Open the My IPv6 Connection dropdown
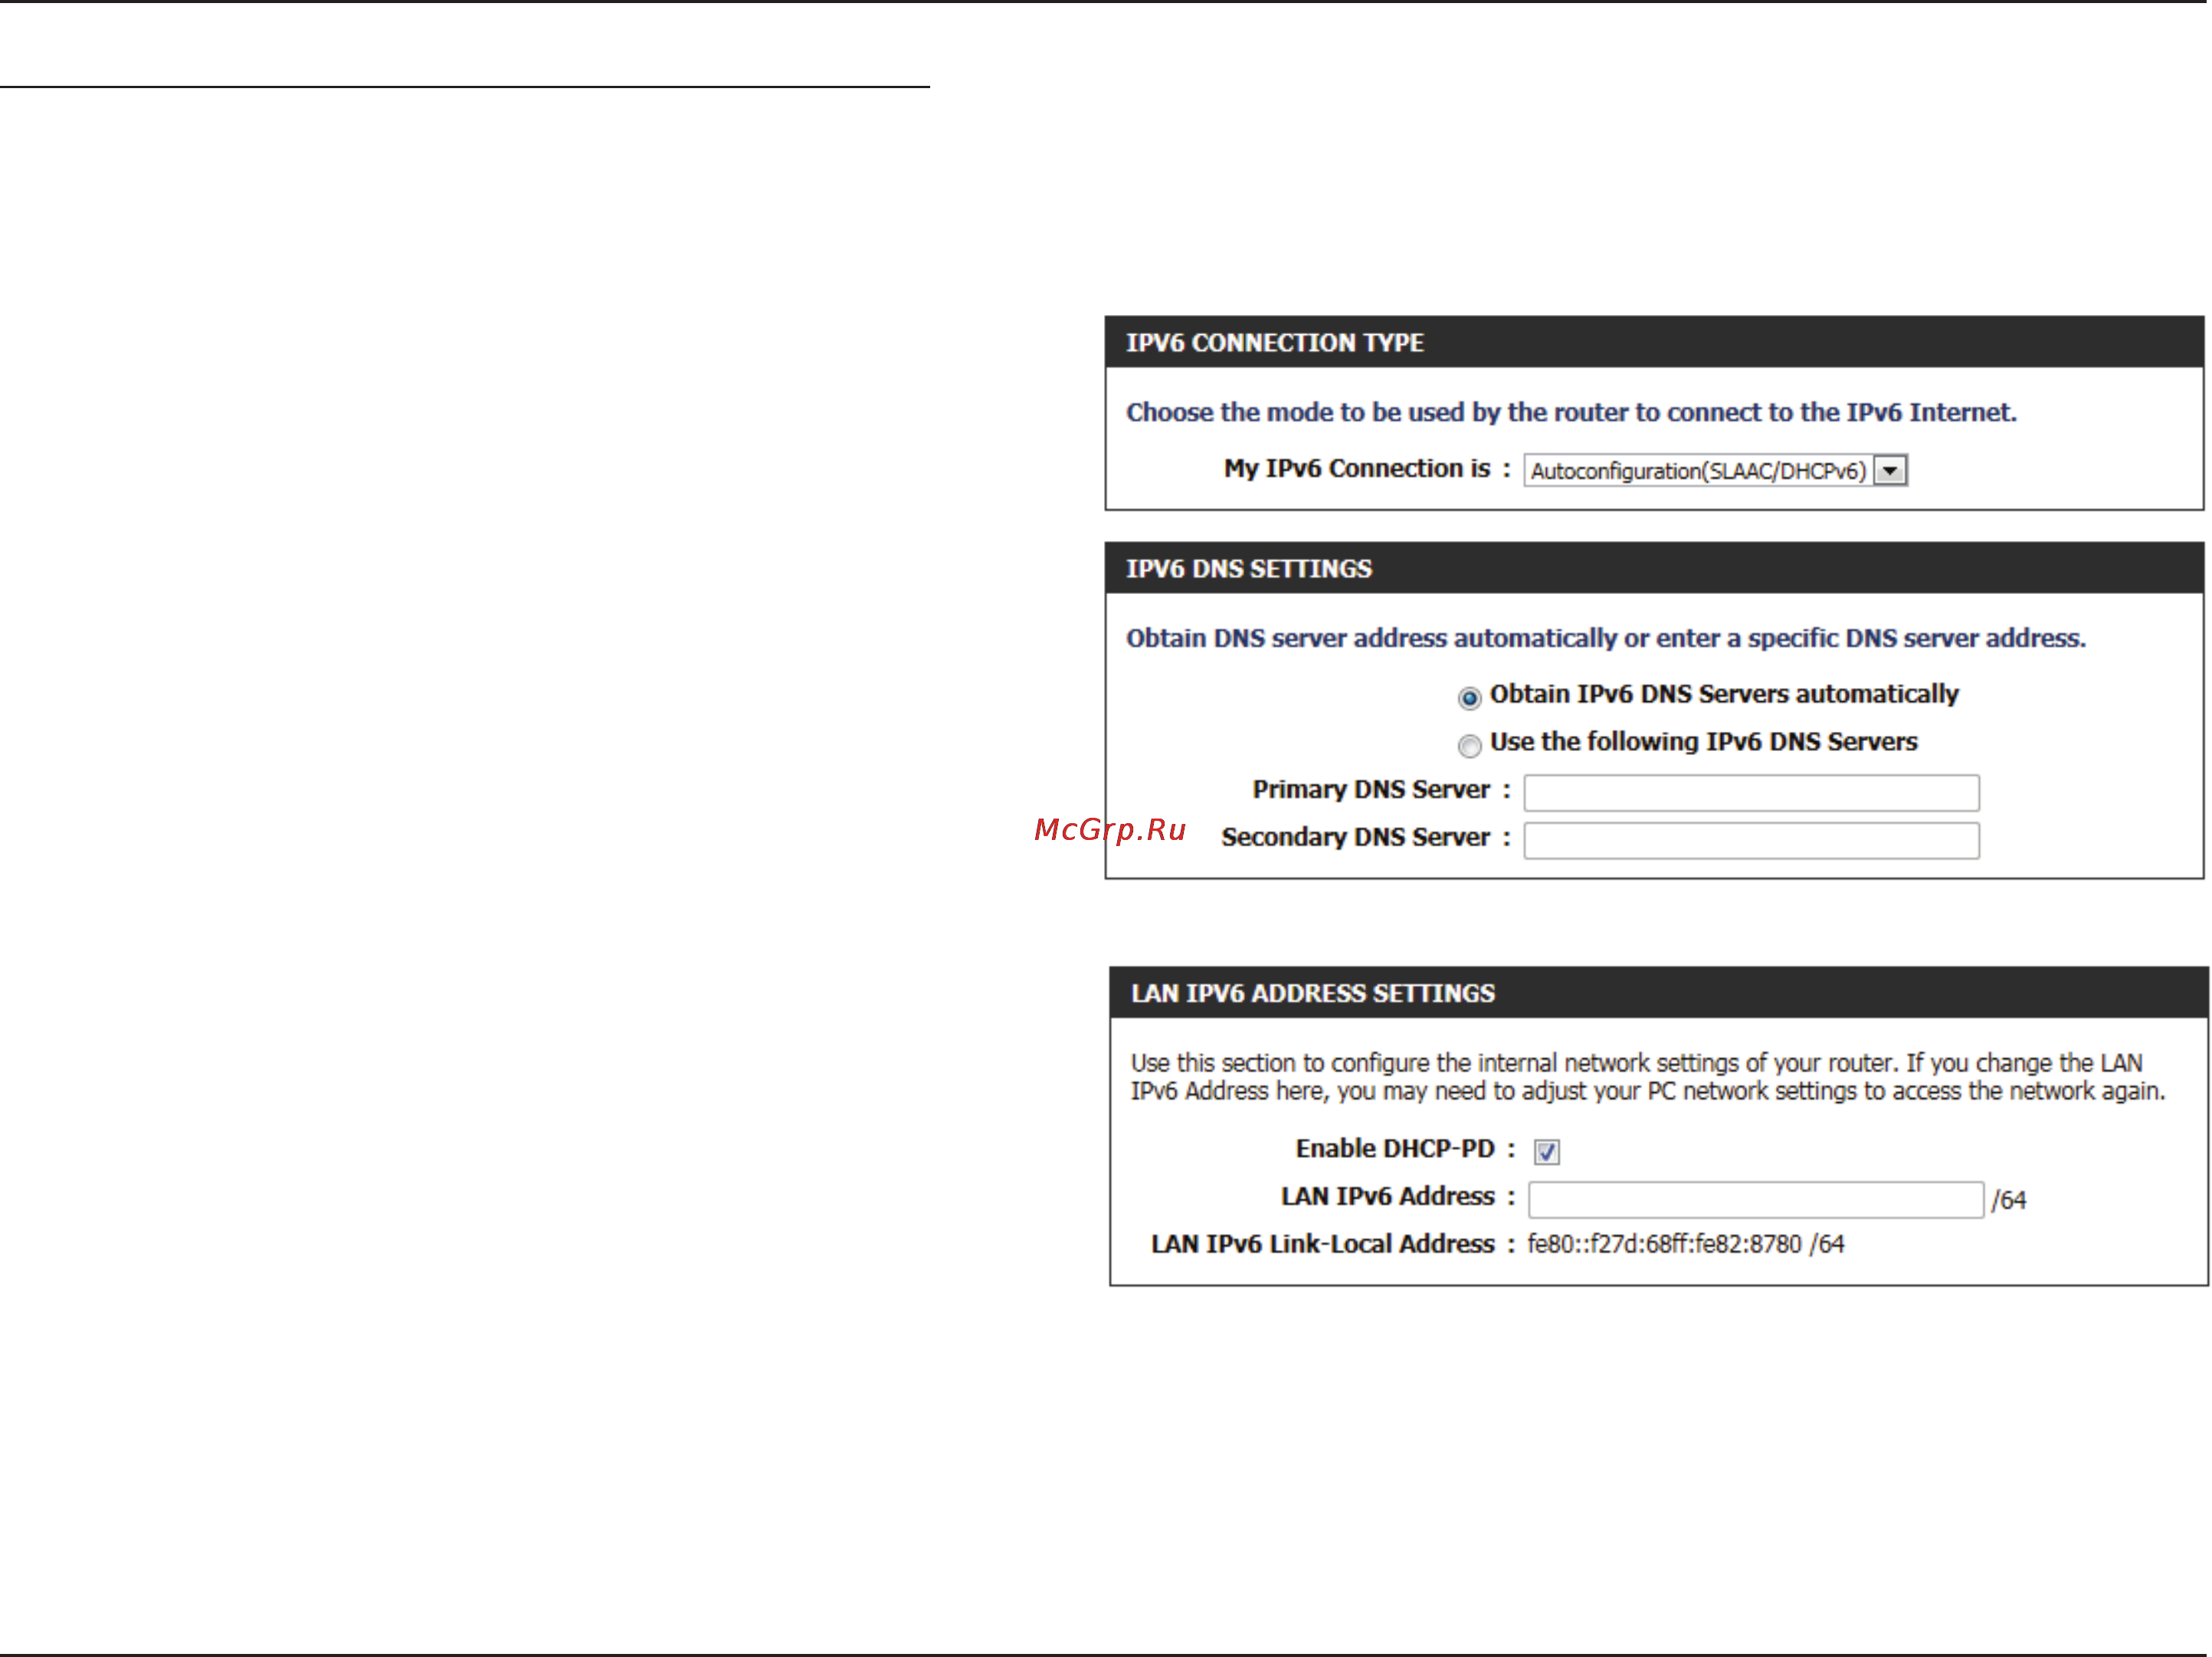The height and width of the screenshot is (1657, 2212). pos(1715,470)
